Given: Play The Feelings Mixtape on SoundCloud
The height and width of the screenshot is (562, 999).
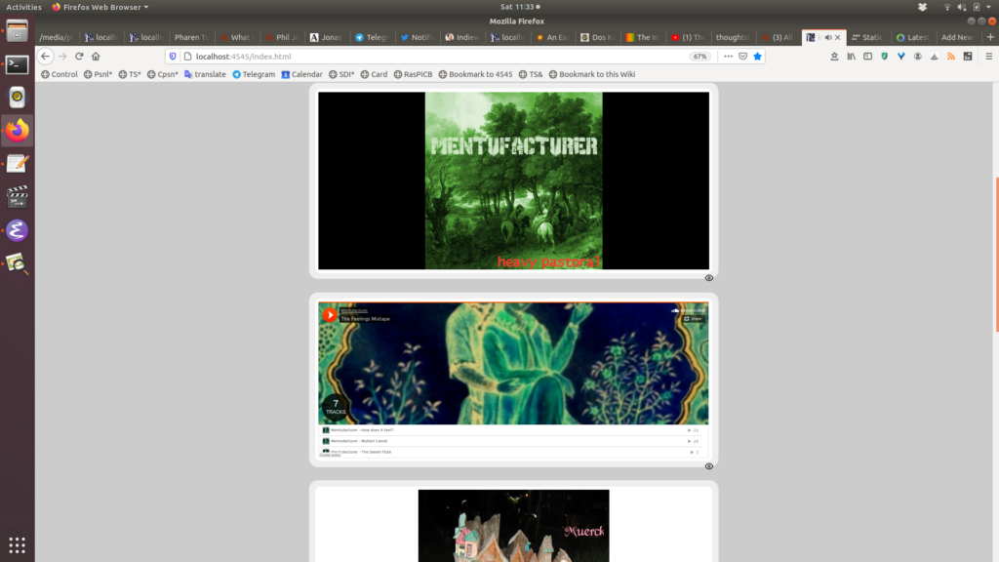Looking at the screenshot, I should [330, 314].
